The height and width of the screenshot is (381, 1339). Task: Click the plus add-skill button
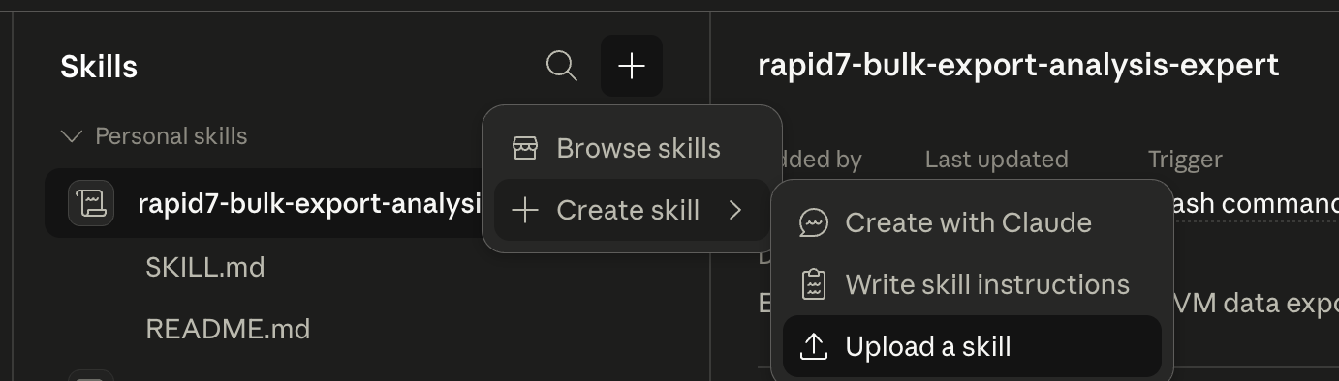632,66
